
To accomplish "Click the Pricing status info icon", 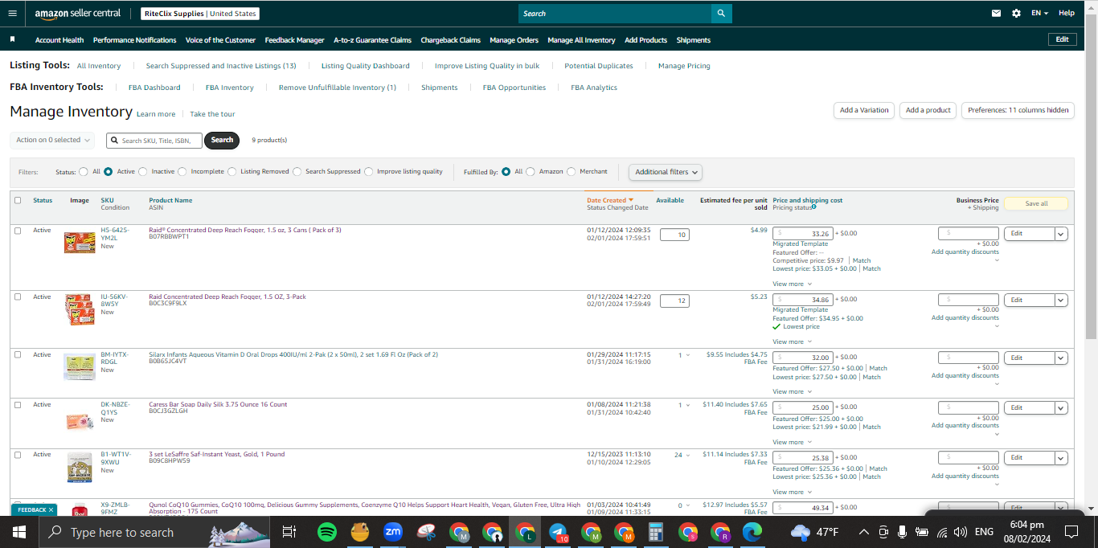I will click(814, 207).
